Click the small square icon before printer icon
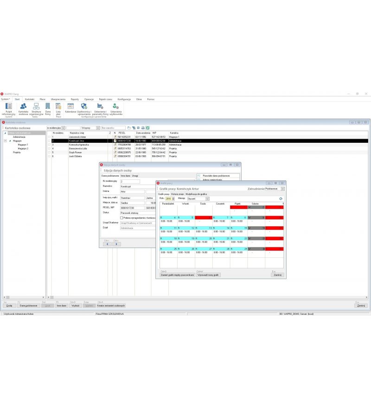 point(138,128)
